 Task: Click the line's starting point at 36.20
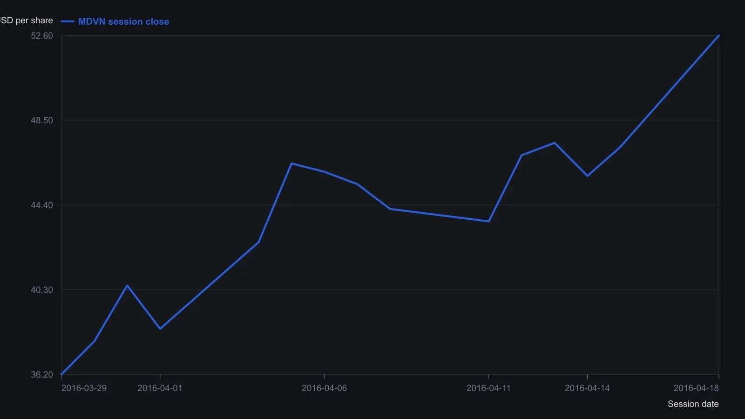[61, 374]
